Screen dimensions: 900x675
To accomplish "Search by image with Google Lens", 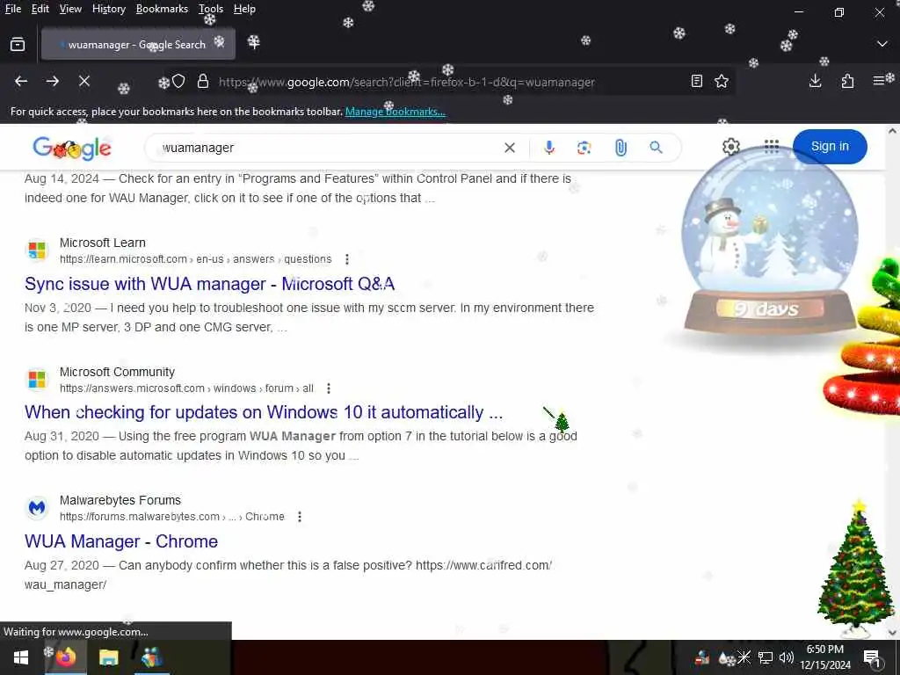I will (584, 148).
